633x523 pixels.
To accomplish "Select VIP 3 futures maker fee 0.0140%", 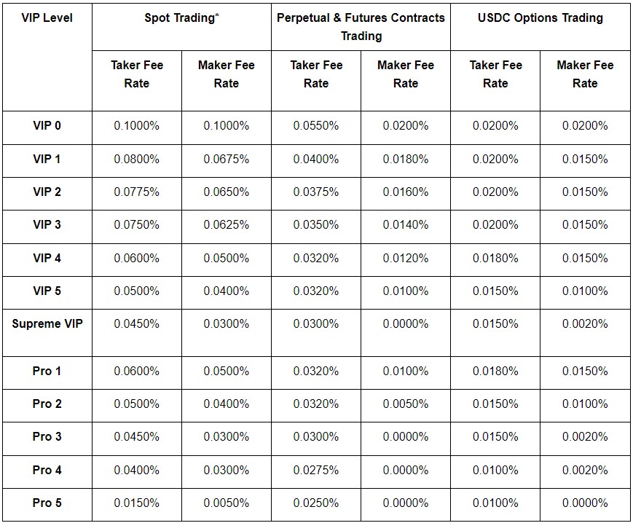I will (406, 224).
